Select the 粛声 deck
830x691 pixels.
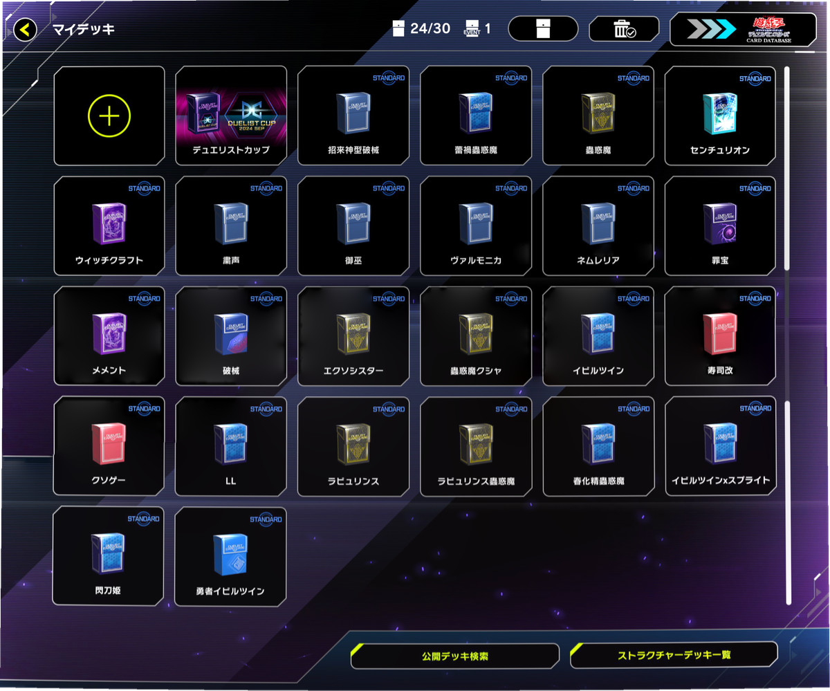point(231,226)
